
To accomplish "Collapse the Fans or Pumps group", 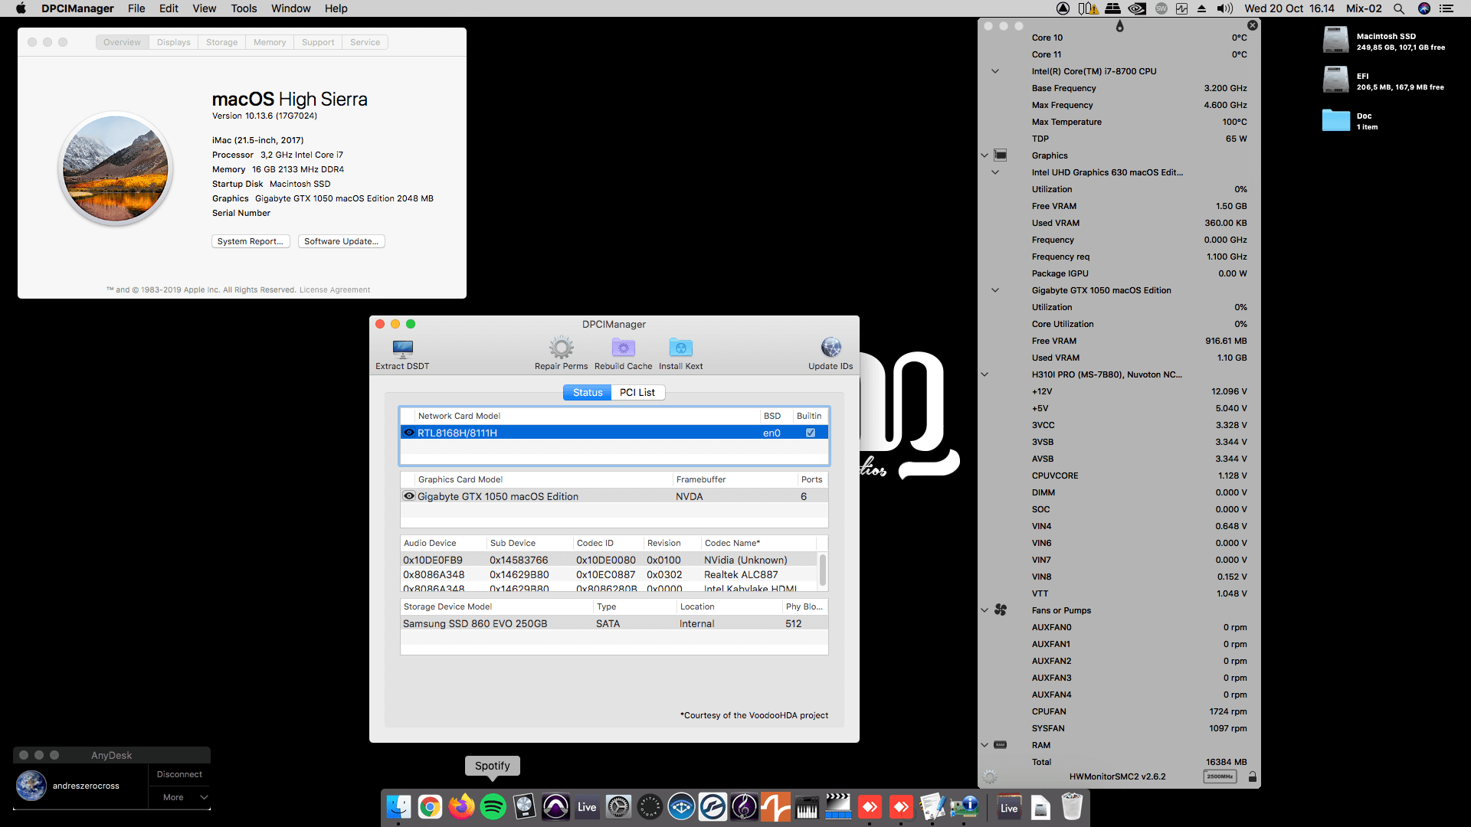I will (984, 610).
